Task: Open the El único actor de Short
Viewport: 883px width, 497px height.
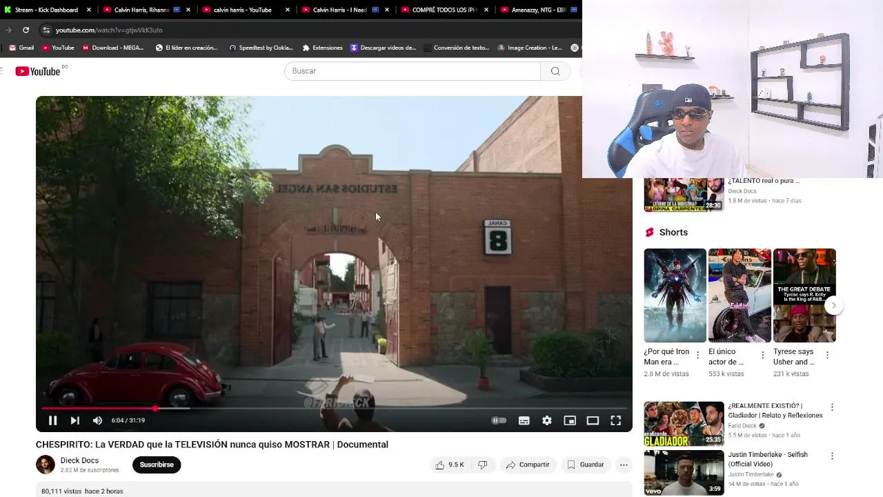Action: (740, 295)
